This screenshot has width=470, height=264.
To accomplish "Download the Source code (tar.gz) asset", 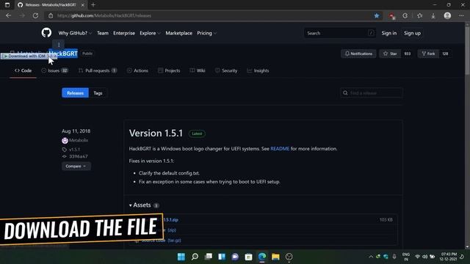I will pos(162,241).
